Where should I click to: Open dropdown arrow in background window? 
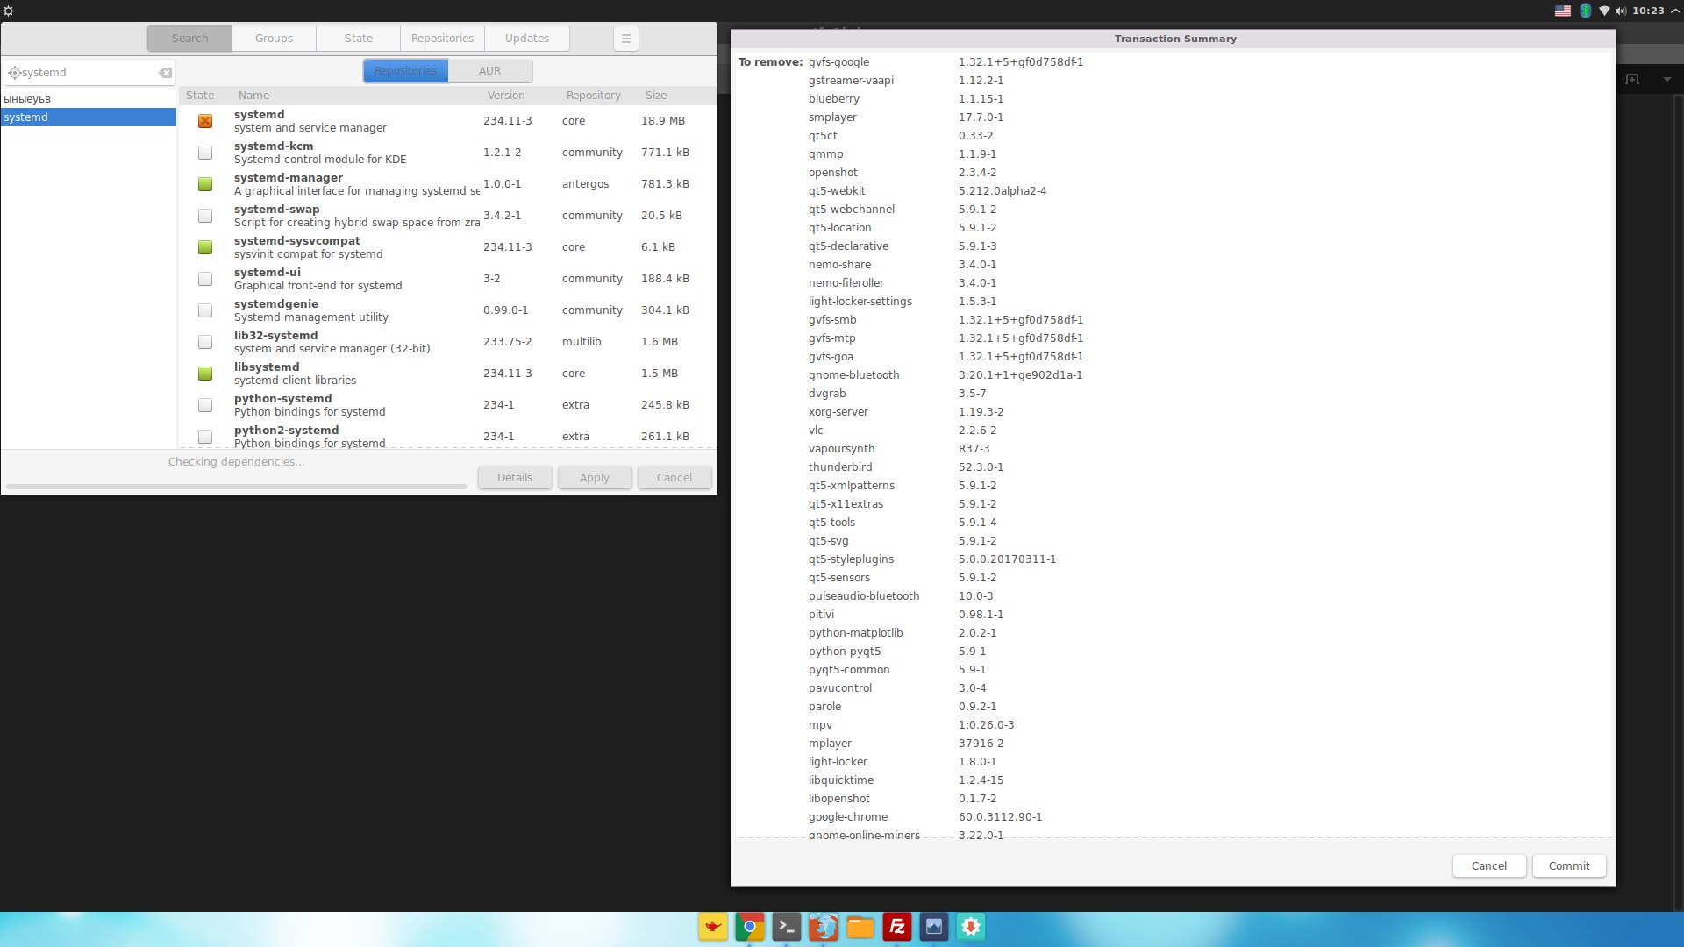tap(1667, 79)
